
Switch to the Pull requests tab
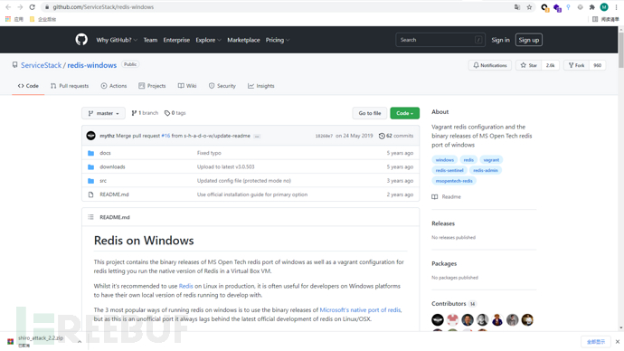click(70, 86)
